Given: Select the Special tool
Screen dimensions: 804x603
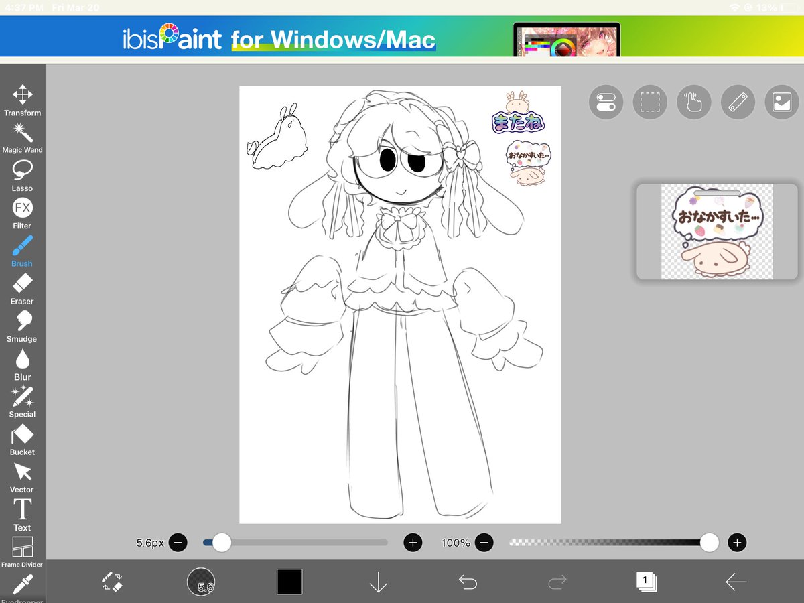Looking at the screenshot, I should [22, 402].
